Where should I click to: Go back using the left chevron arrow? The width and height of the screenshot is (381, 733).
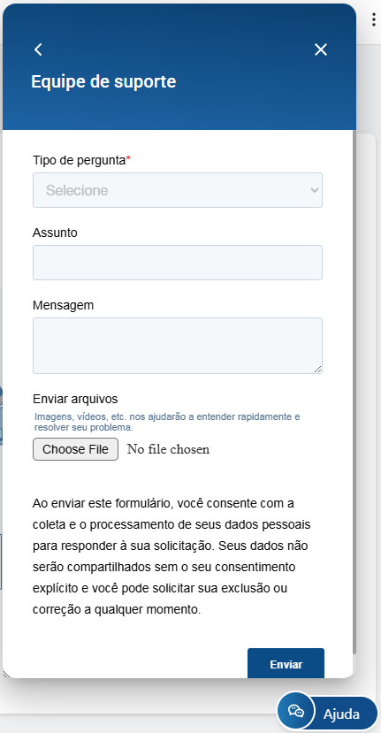pos(38,50)
